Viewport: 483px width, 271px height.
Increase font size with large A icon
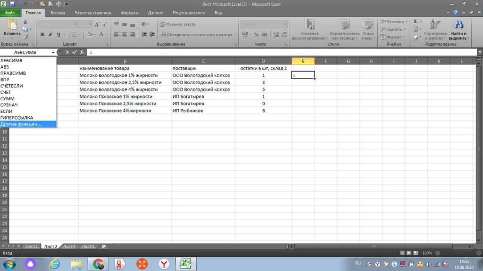click(x=97, y=24)
